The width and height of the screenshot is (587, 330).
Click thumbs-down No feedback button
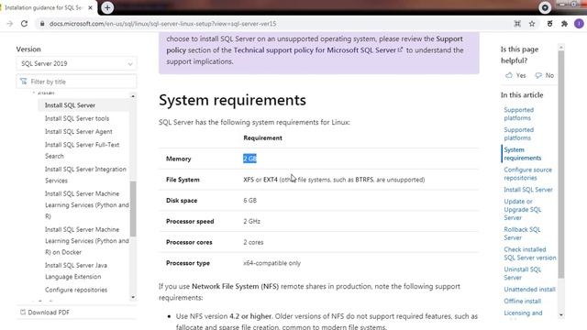coord(544,75)
